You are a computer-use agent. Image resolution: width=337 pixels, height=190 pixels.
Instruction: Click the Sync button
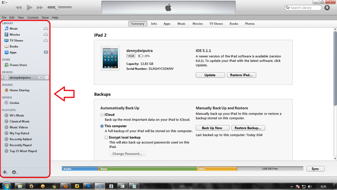click(x=315, y=169)
